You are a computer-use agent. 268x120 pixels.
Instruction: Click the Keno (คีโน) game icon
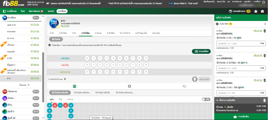coord(5,105)
